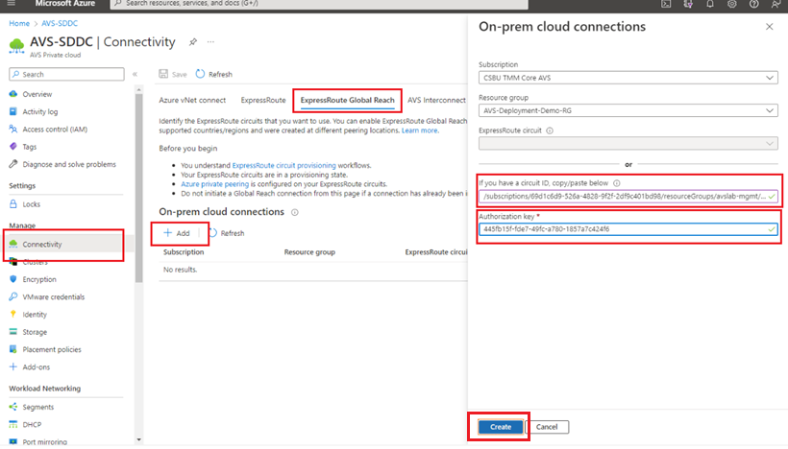Close the On-prem cloud connections panel

click(770, 27)
